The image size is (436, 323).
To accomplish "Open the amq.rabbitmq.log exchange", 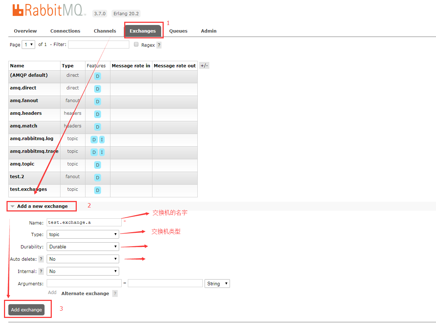I will (x=32, y=138).
